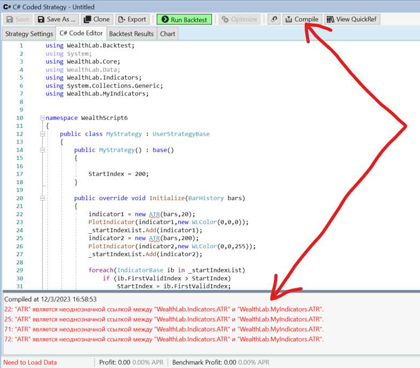Export the strategy
This screenshot has height=368, width=420.
(x=132, y=19)
